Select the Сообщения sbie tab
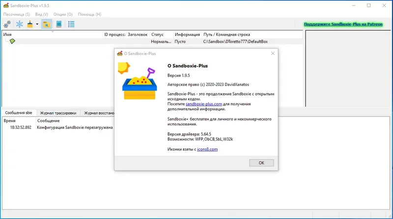The width and height of the screenshot is (393, 219). pos(19,113)
